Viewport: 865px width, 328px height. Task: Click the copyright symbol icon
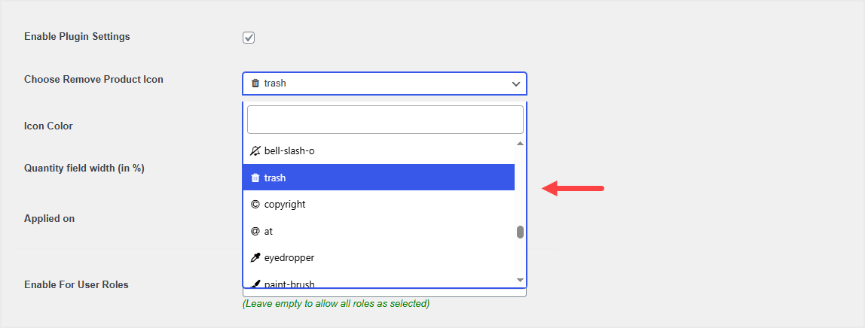[x=255, y=205]
